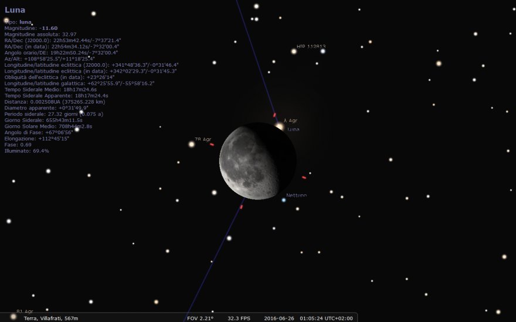Select the star labeled 78 Aqr
The height and width of the screenshot is (322, 516).
pos(191,144)
